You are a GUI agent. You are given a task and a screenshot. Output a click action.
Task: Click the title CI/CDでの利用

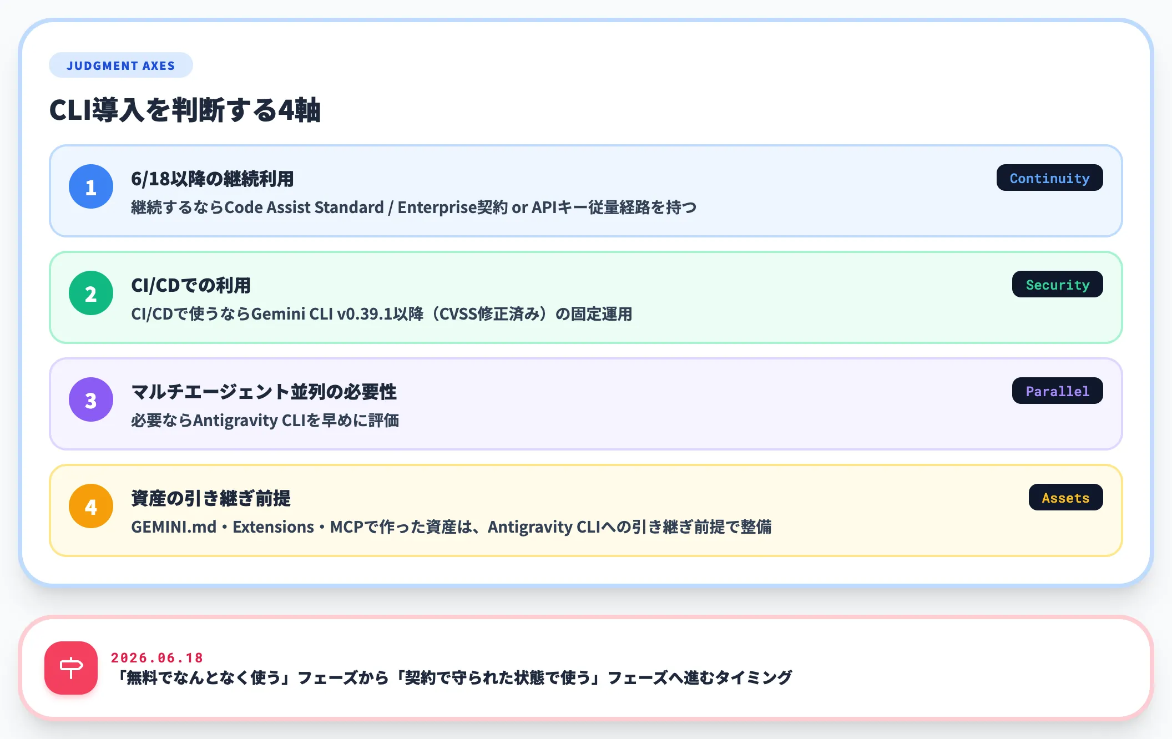pyautogui.click(x=191, y=285)
